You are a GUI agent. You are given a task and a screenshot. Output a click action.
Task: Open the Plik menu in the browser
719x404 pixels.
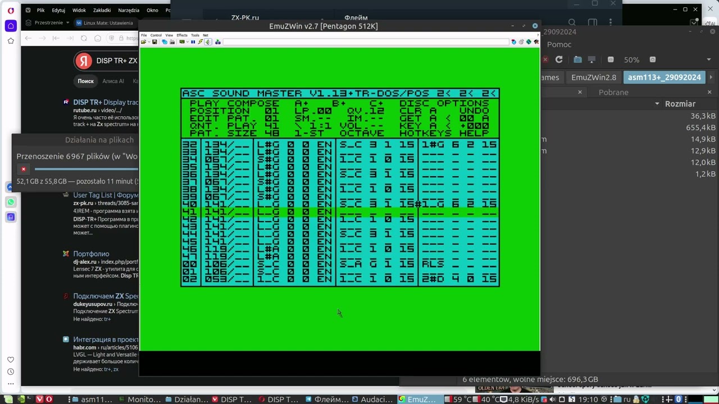point(40,10)
